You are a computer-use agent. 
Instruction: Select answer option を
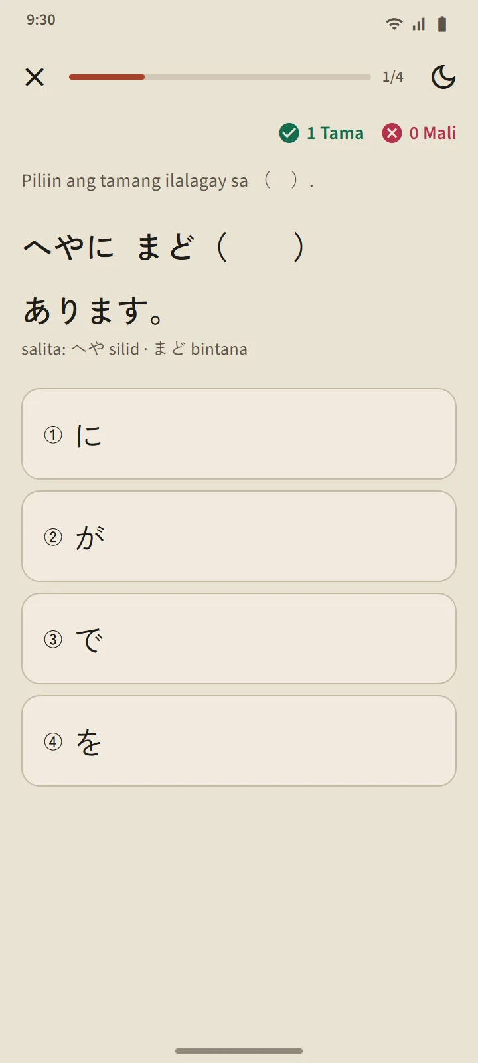pos(239,741)
